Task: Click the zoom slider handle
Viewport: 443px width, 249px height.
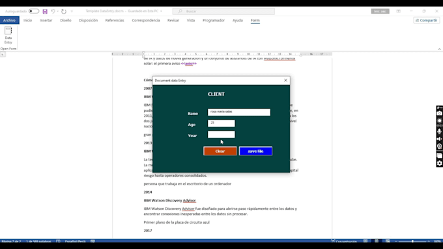Action: [412, 241]
